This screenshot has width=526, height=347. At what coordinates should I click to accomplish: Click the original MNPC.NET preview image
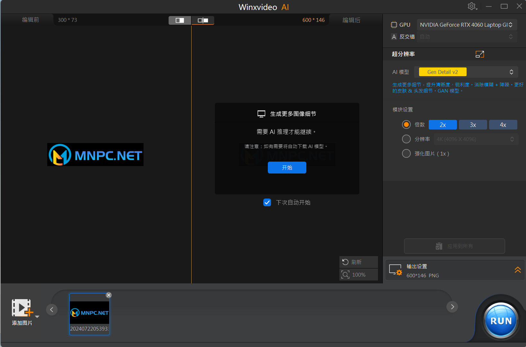(x=95, y=155)
